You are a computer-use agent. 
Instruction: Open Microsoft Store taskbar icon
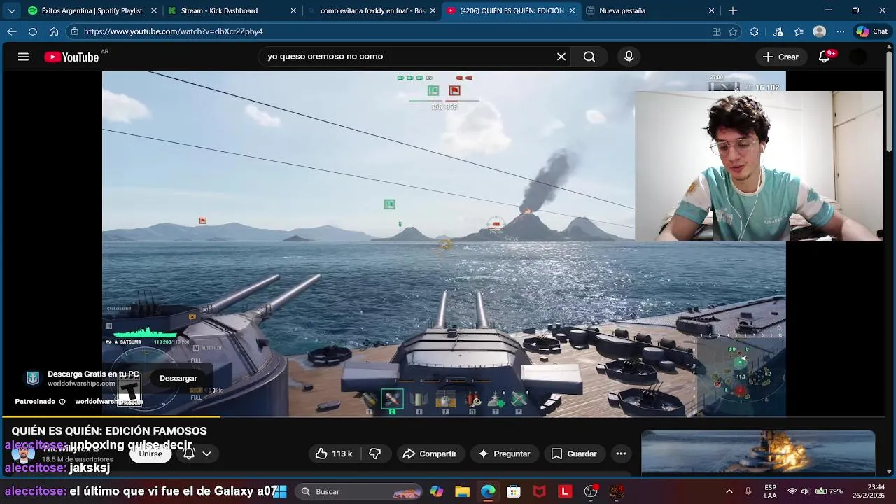coord(514,491)
